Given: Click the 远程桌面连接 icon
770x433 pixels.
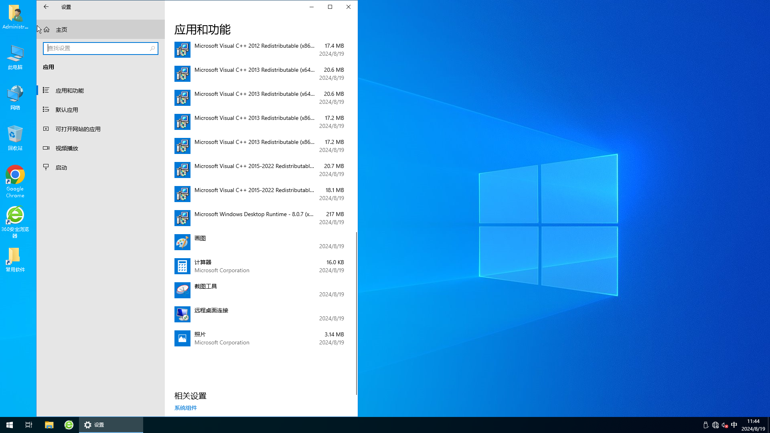Looking at the screenshot, I should 182,314.
